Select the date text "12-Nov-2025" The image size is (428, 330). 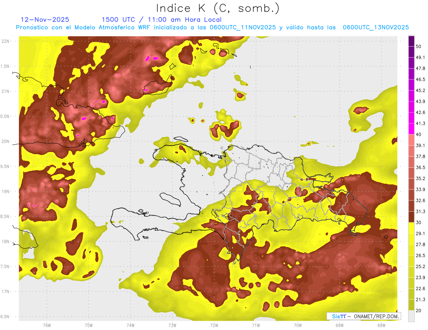point(45,20)
